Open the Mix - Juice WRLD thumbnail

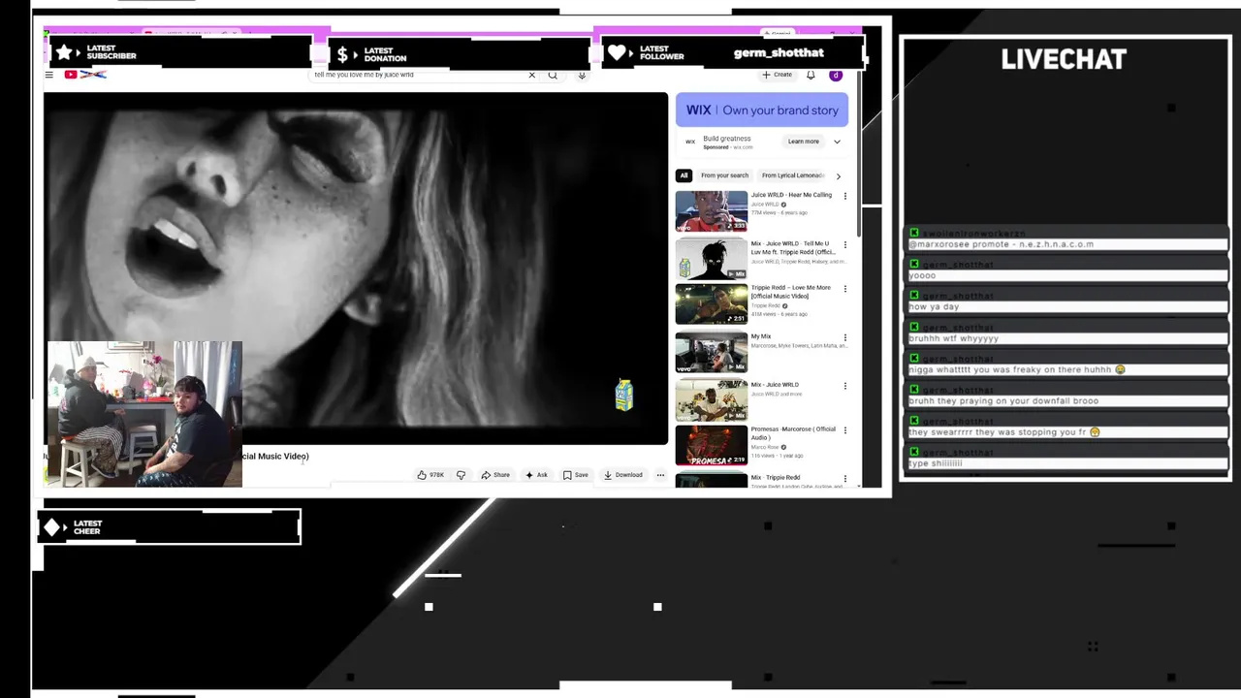tap(712, 400)
